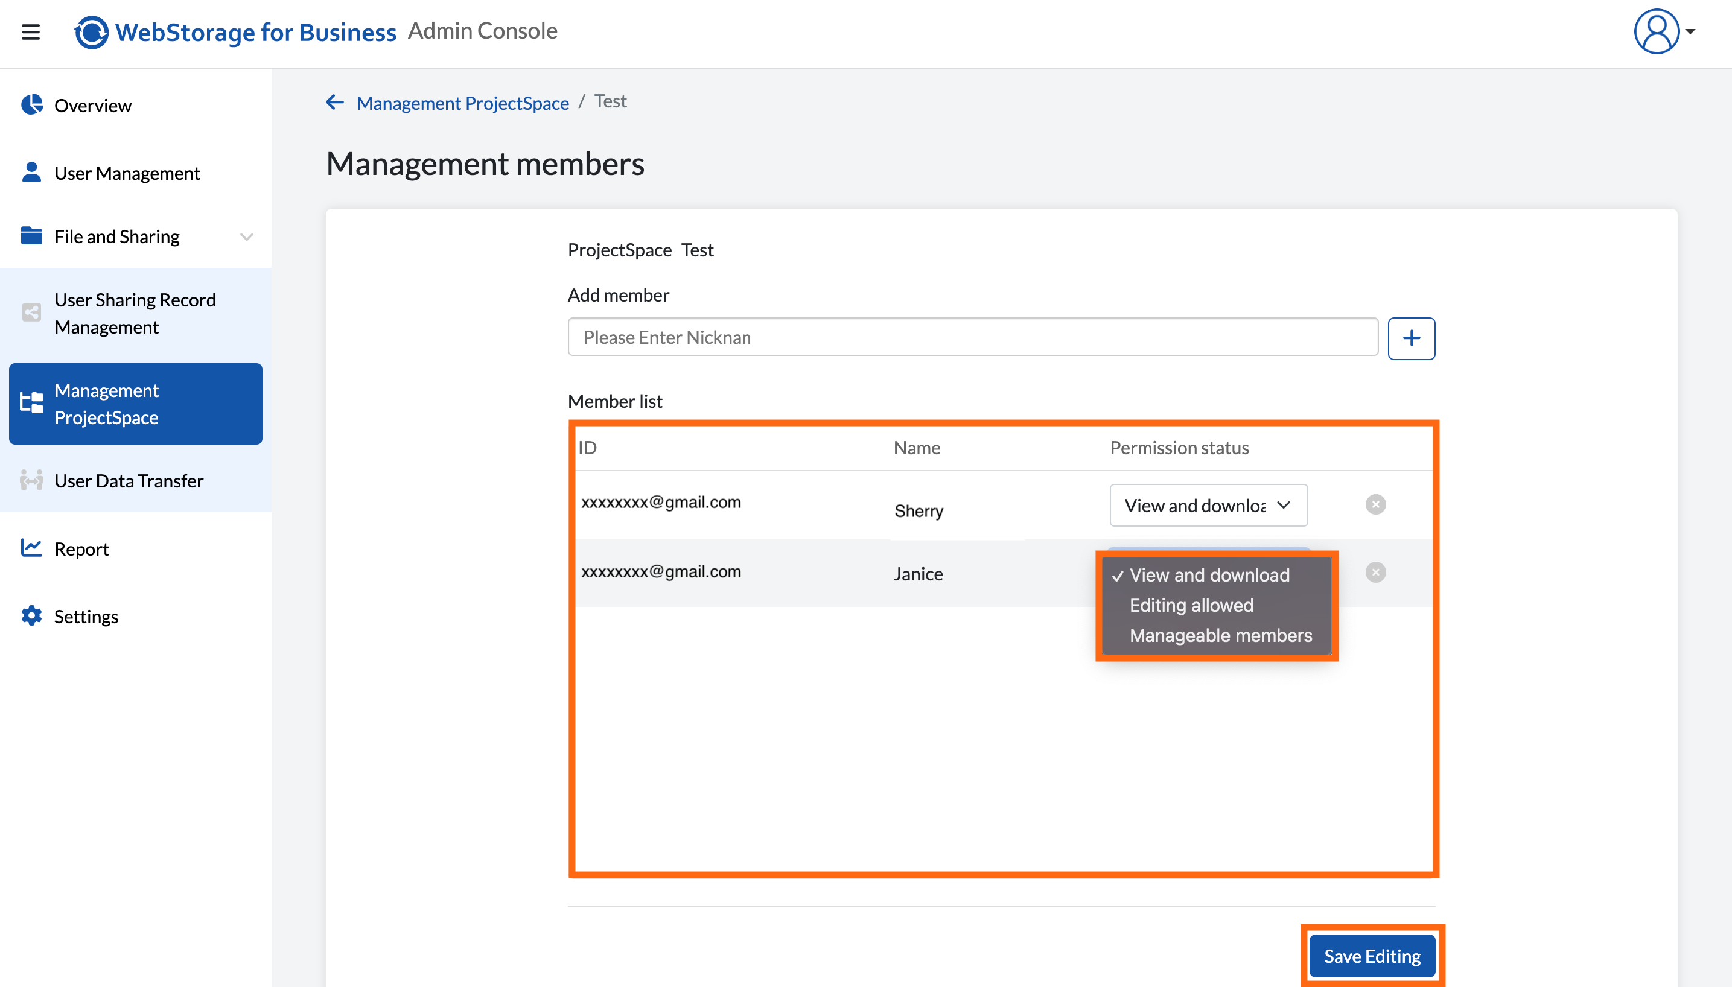This screenshot has width=1732, height=987.
Task: Select Management ProjectSpace in sidebar
Action: [136, 404]
